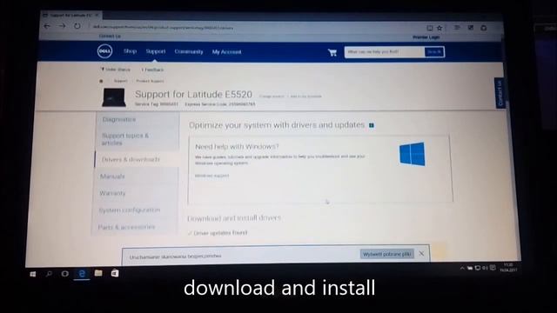557x313 pixels.
Task: Click the Premier Login link
Action: click(x=426, y=37)
